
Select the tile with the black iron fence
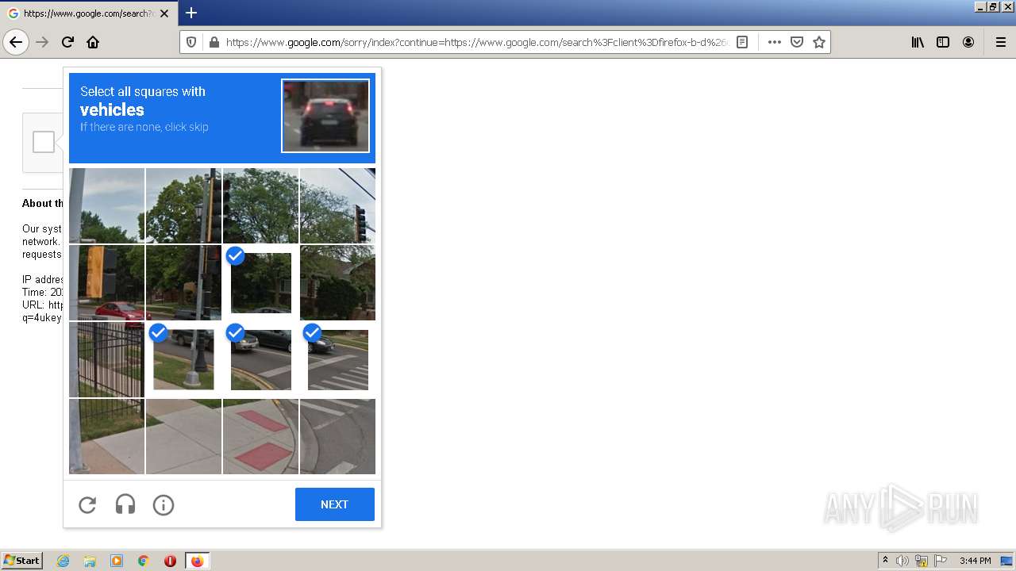point(106,359)
